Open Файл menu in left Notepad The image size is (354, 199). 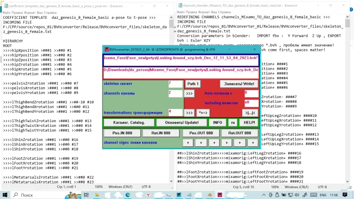(x=7, y=13)
